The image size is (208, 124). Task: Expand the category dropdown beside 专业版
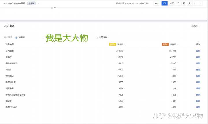pyautogui.click(x=39, y=3)
